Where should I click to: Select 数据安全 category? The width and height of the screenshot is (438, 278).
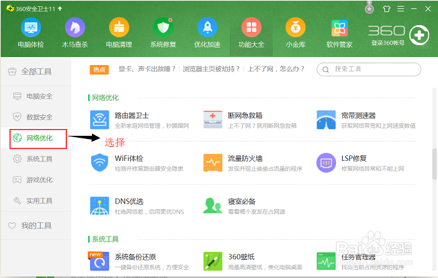(36, 117)
